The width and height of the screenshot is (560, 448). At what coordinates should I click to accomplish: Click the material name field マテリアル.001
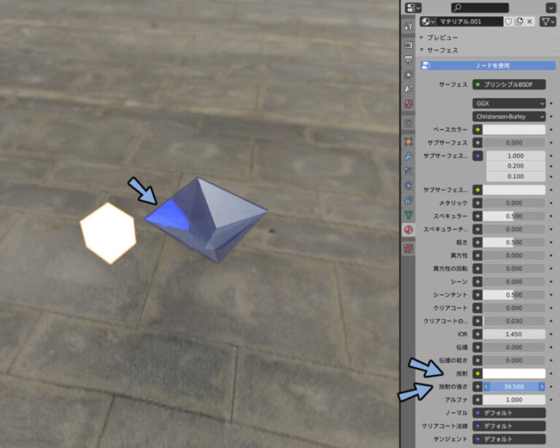(470, 21)
